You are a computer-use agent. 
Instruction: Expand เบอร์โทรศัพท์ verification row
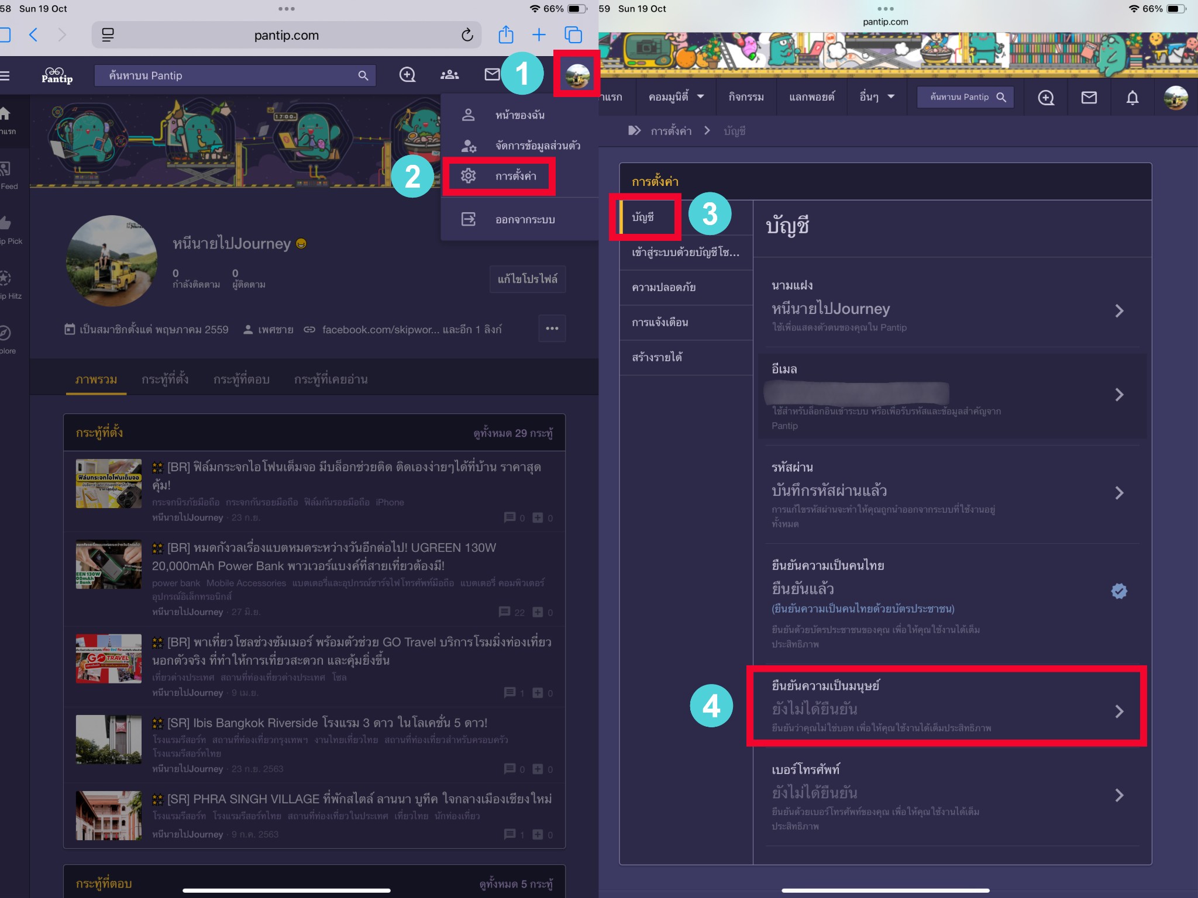click(x=1118, y=795)
